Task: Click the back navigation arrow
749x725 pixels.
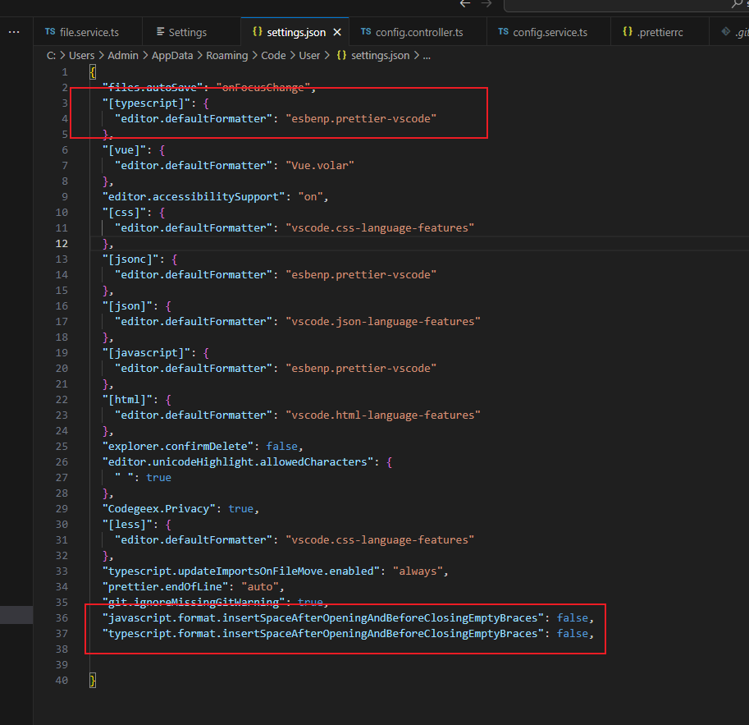Action: point(464,4)
